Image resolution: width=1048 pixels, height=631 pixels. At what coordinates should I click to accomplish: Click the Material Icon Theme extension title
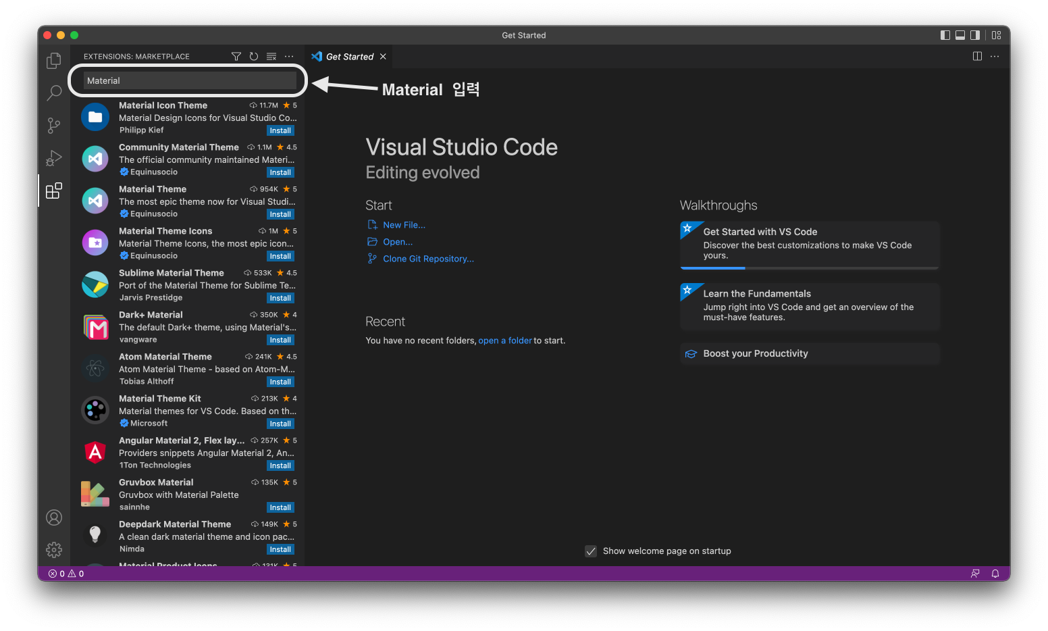(163, 105)
